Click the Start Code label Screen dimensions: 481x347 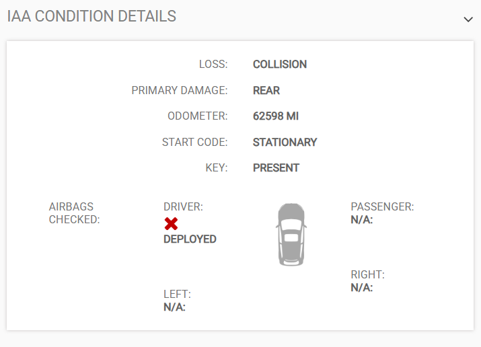(x=195, y=143)
